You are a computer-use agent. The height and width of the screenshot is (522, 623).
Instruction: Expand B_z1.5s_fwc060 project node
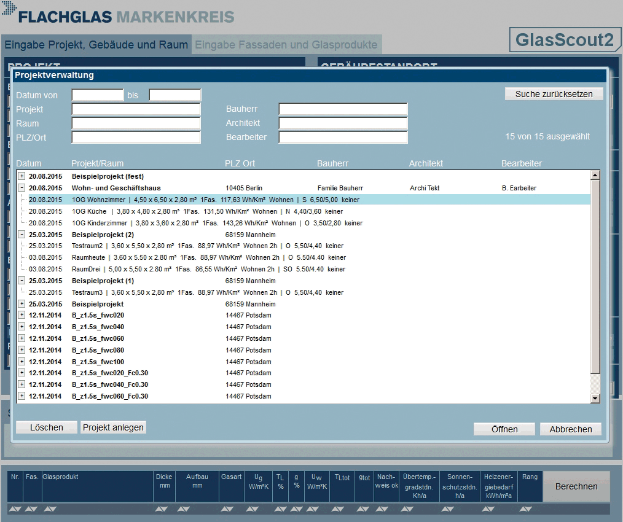pyautogui.click(x=22, y=338)
